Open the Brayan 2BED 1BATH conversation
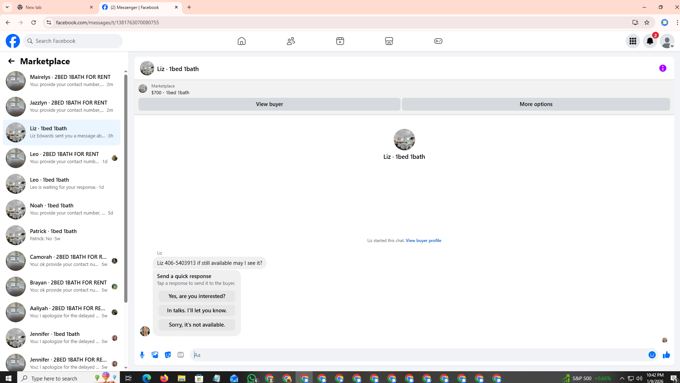680x383 pixels. (61, 287)
